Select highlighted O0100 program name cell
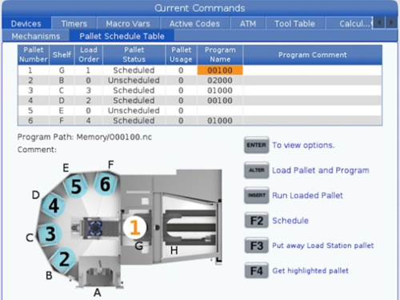The height and width of the screenshot is (300, 400). point(220,70)
